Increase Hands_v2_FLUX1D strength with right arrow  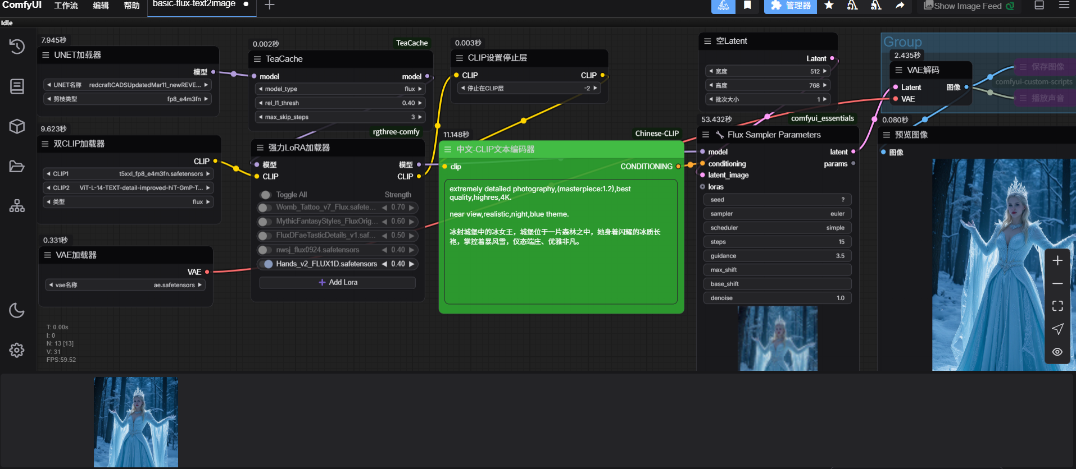411,264
